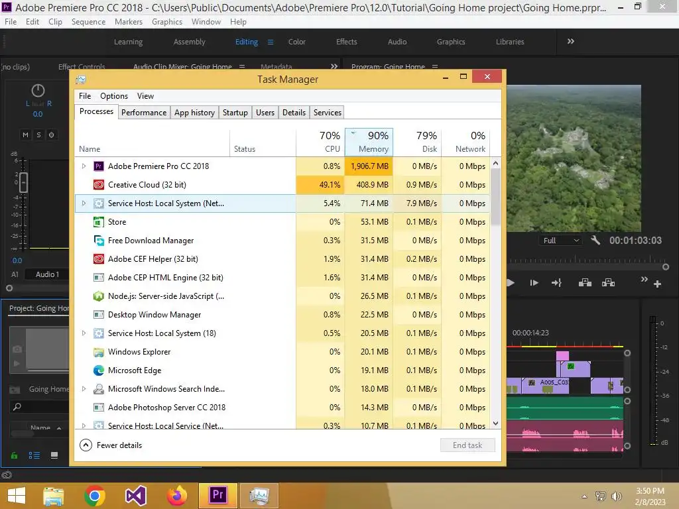The image size is (679, 509).
Task: Open the App history tab
Action: (x=194, y=113)
